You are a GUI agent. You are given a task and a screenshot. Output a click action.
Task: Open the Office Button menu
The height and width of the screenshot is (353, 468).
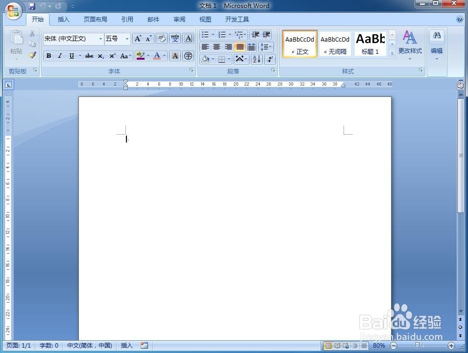point(13,11)
